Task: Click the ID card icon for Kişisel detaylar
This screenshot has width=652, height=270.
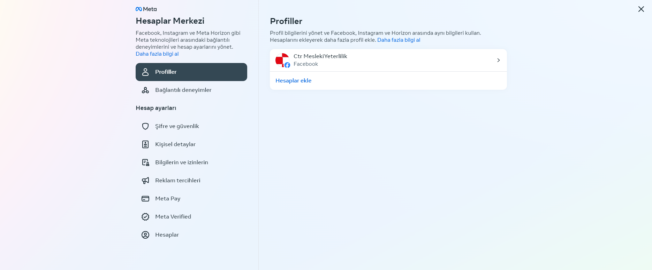Action: pos(145,144)
